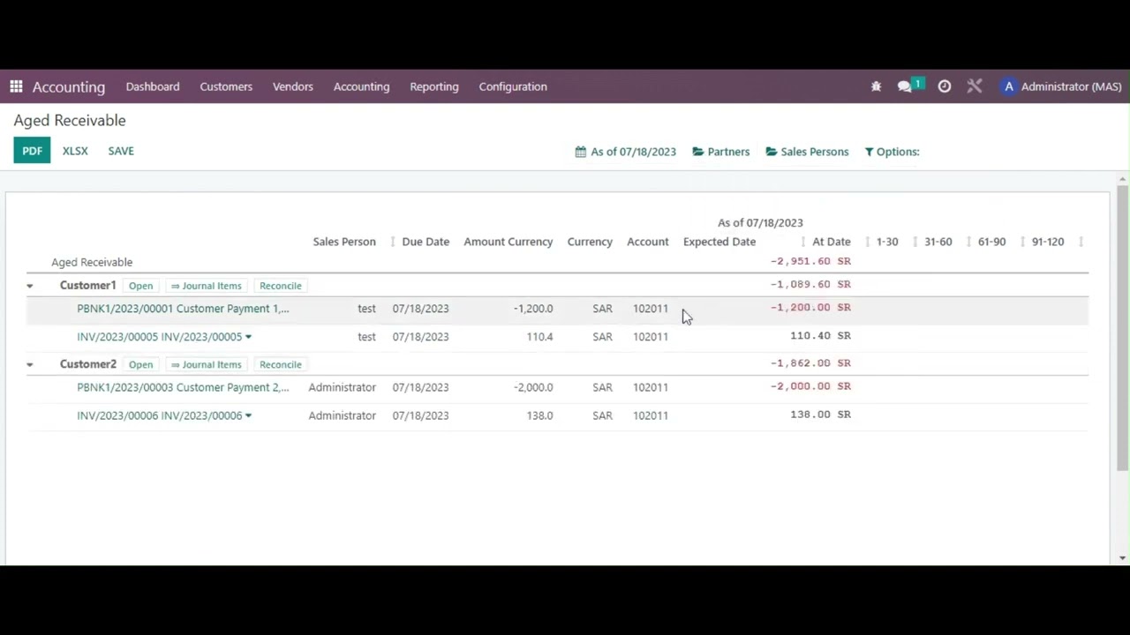Image resolution: width=1130 pixels, height=635 pixels.
Task: Click the Due Date column header
Action: pos(426,242)
